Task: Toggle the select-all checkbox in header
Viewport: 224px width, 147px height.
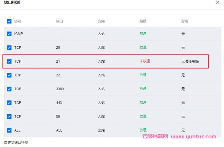Action: coord(9,21)
